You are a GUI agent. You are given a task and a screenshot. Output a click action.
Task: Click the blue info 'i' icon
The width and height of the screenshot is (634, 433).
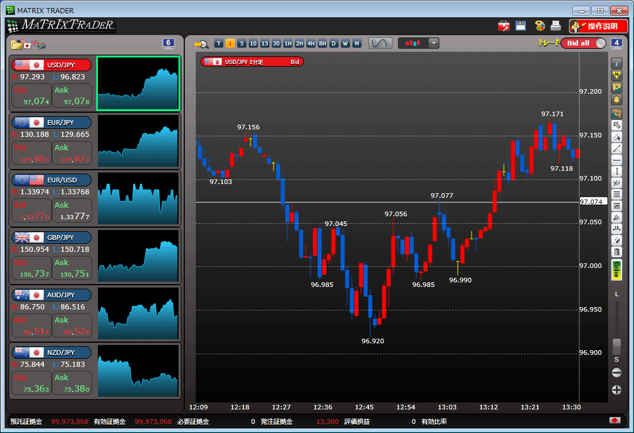[617, 63]
